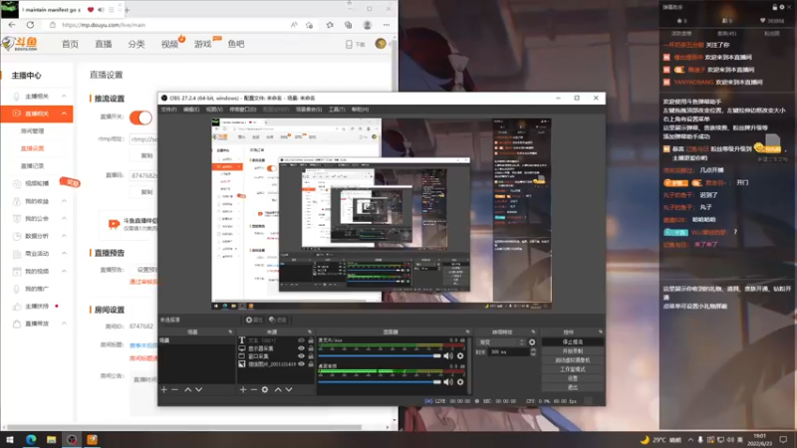Remove the selected source with the minus icon
This screenshot has height=448, width=797.
254,389
